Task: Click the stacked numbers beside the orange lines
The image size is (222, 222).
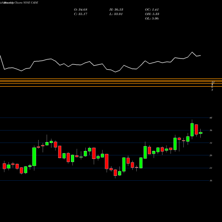Action: pyautogui.click(x=213, y=86)
